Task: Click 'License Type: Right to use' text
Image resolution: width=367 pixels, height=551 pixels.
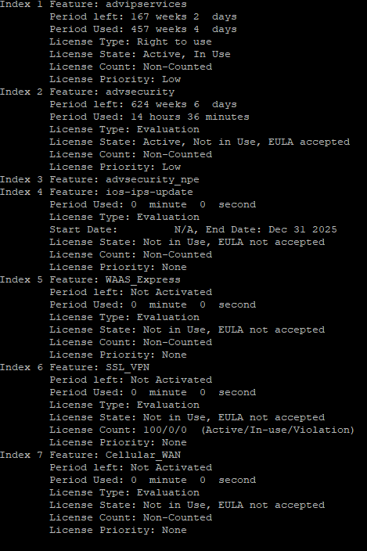Action: pos(131,41)
